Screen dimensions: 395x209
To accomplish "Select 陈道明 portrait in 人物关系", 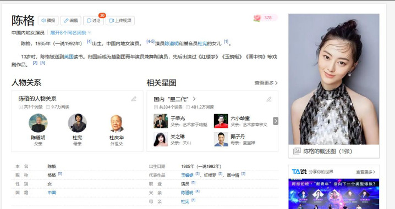I will pyautogui.click(x=38, y=123).
